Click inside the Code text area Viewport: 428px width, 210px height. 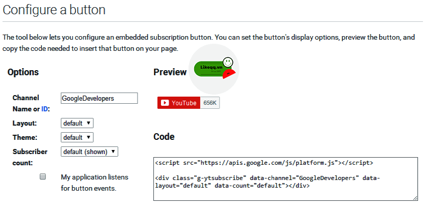coord(285,179)
